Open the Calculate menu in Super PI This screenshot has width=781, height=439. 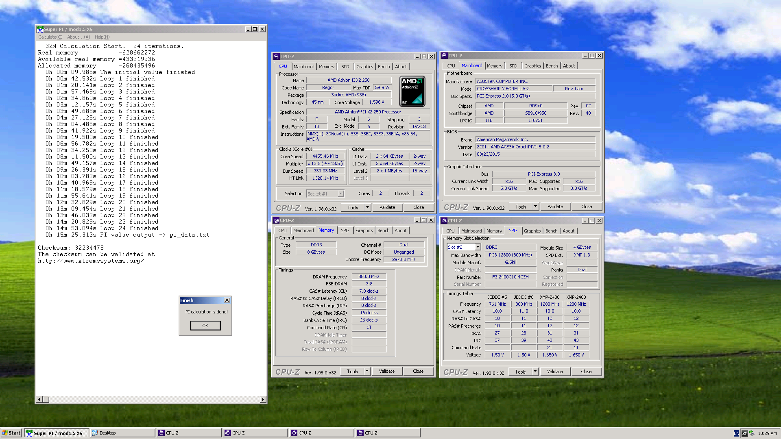tap(50, 37)
